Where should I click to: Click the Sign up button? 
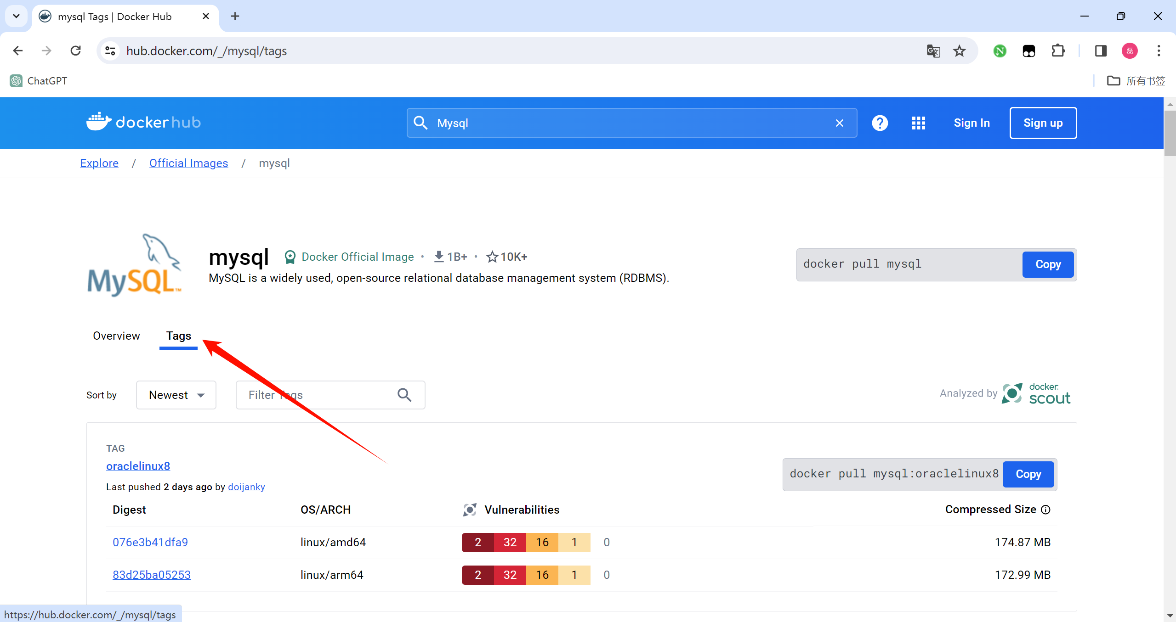tap(1043, 123)
